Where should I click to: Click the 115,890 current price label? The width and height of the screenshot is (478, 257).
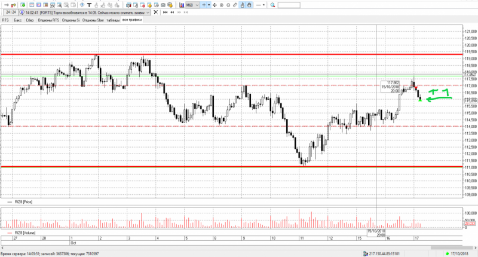point(471,100)
